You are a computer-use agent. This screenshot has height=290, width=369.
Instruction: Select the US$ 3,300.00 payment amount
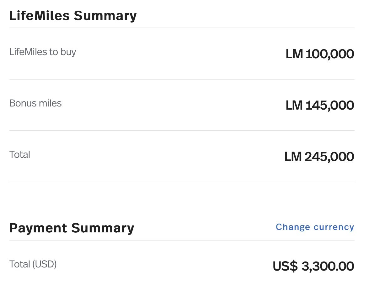pos(313,266)
